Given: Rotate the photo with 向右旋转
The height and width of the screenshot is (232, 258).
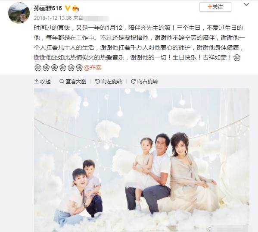Looking at the screenshot, I should click(144, 81).
